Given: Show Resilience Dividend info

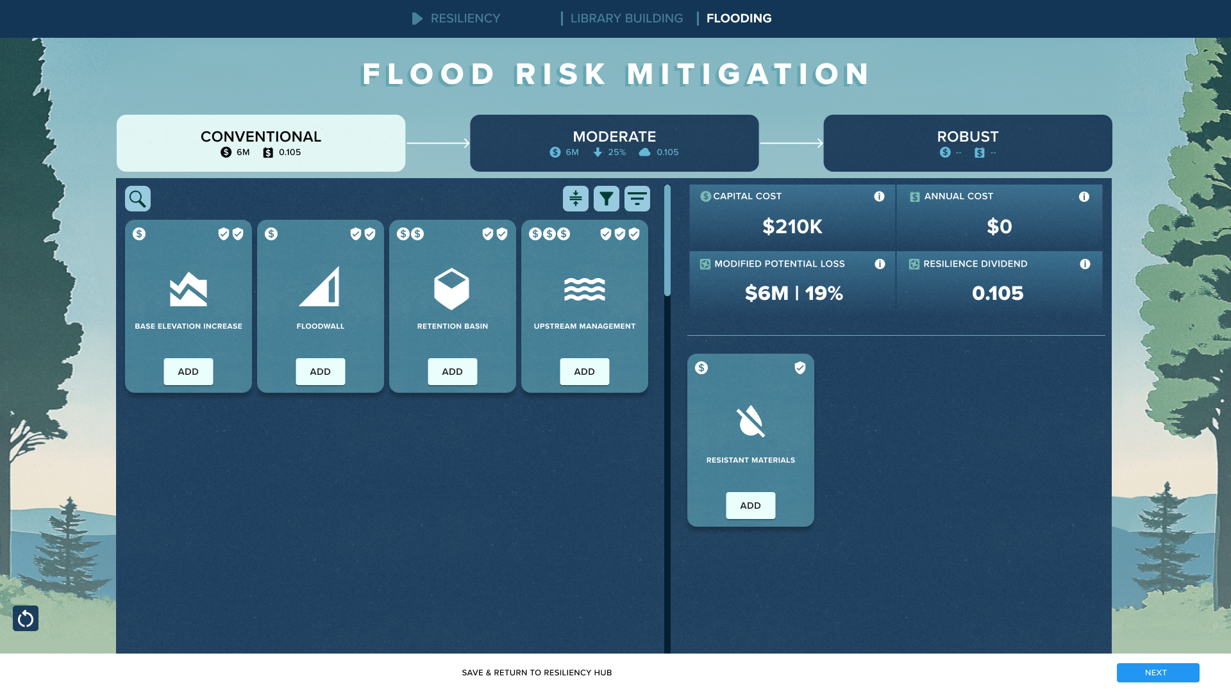Looking at the screenshot, I should tap(1084, 264).
